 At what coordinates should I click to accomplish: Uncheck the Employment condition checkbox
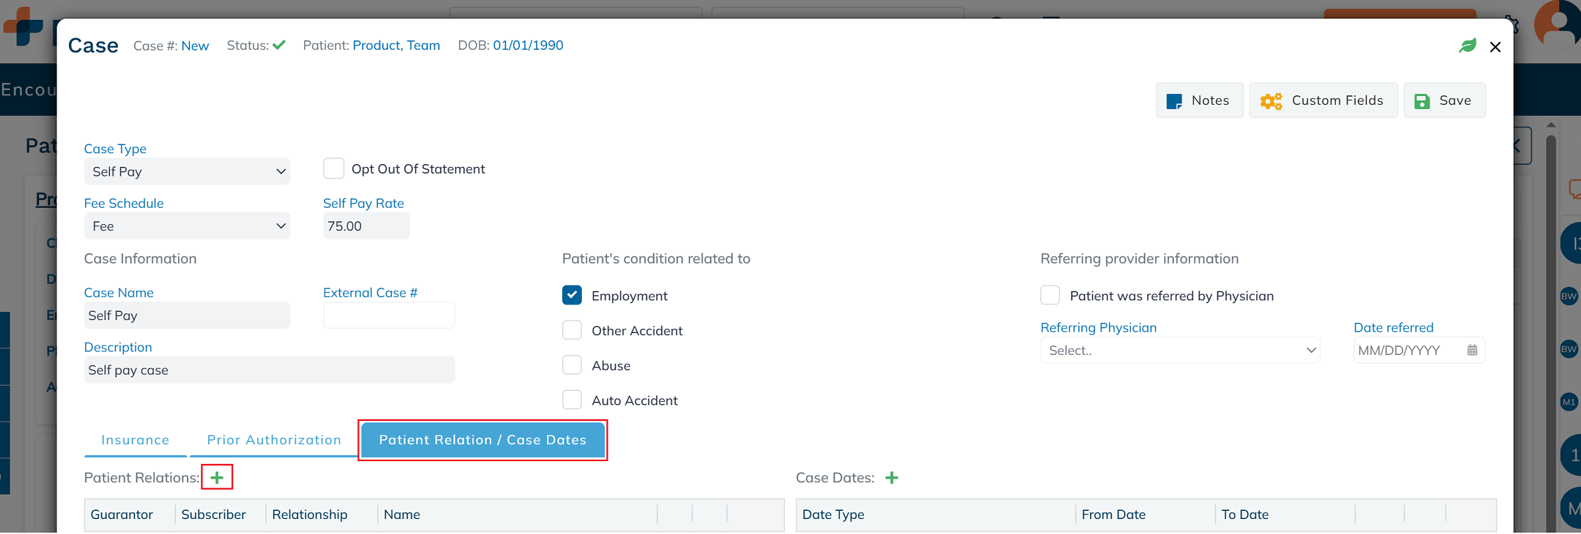(x=572, y=295)
